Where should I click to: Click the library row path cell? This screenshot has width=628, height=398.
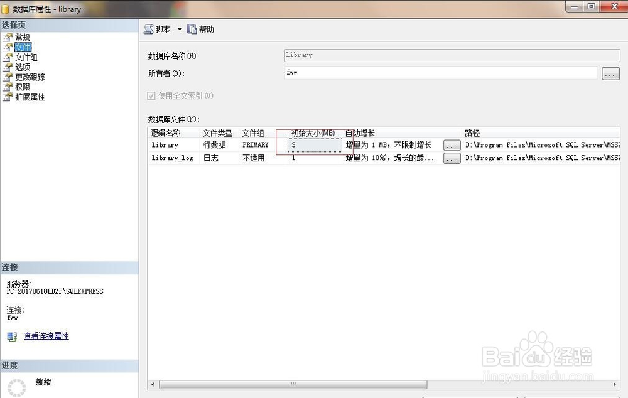[541, 145]
